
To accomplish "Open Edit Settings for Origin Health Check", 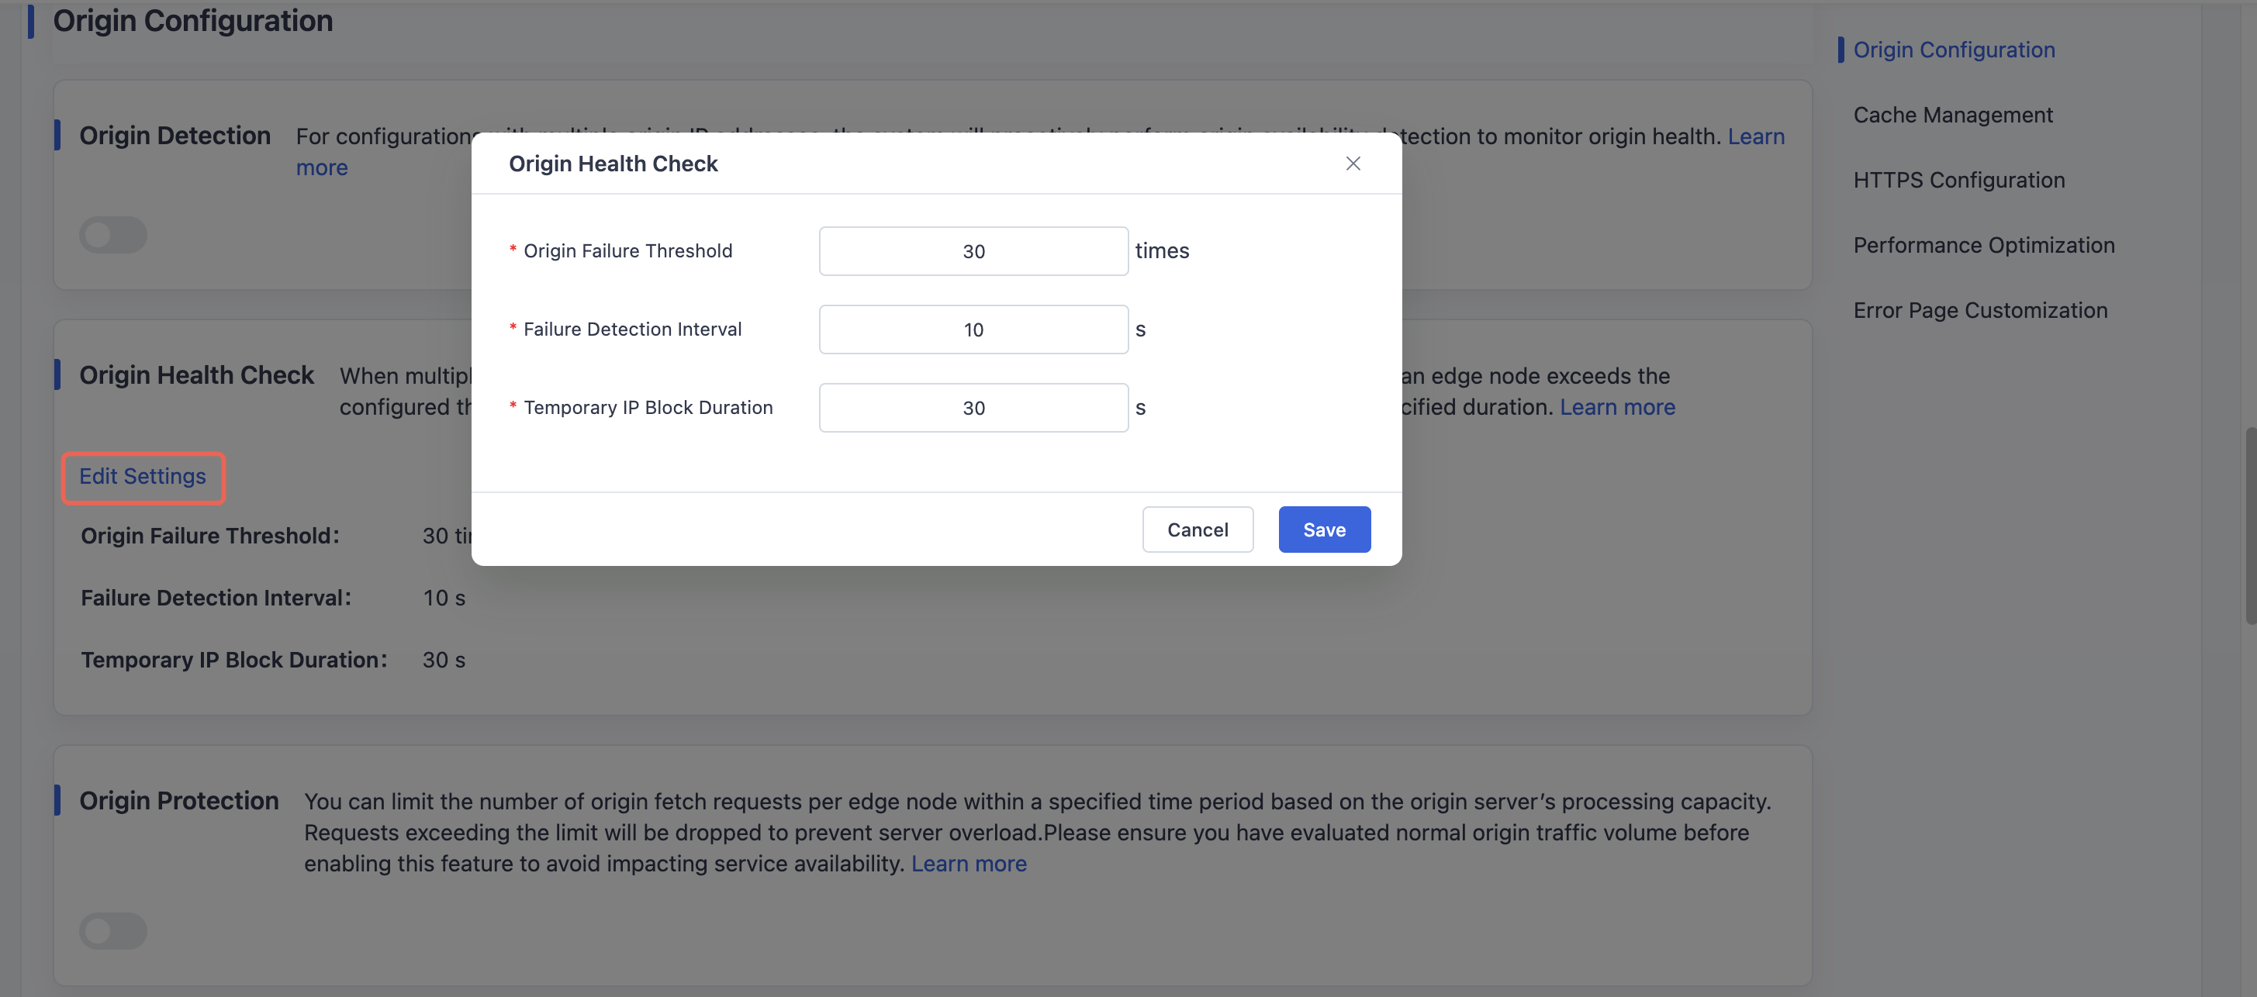I will pyautogui.click(x=143, y=477).
